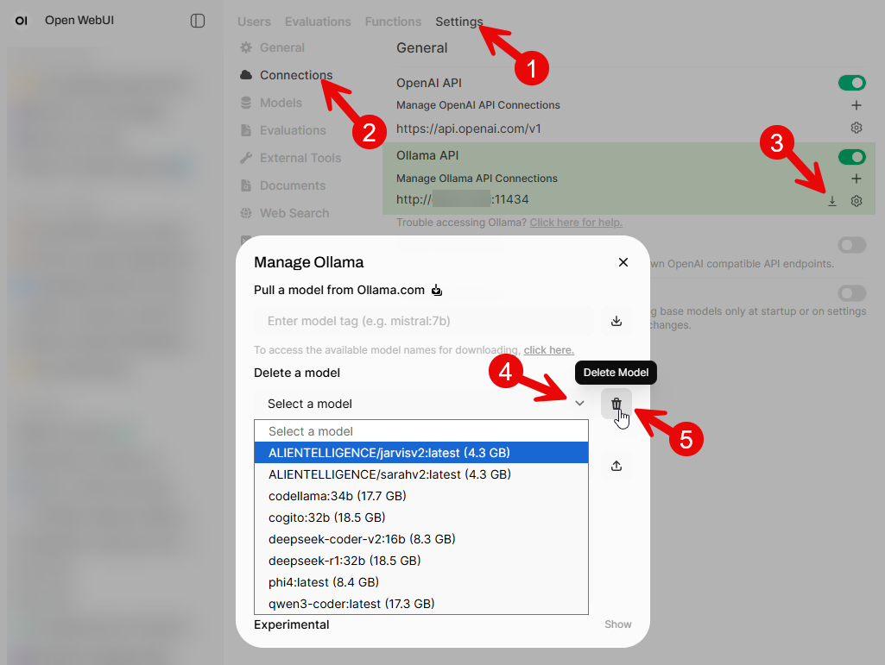Open Connections in settings sidebar
Screen dimensions: 885x665
[295, 75]
